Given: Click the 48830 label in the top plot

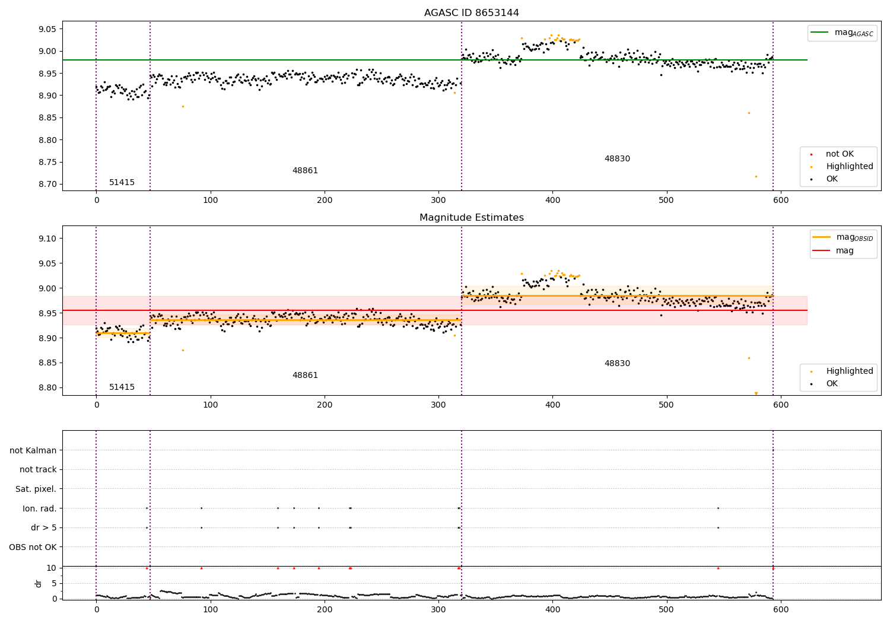Looking at the screenshot, I should click(617, 159).
